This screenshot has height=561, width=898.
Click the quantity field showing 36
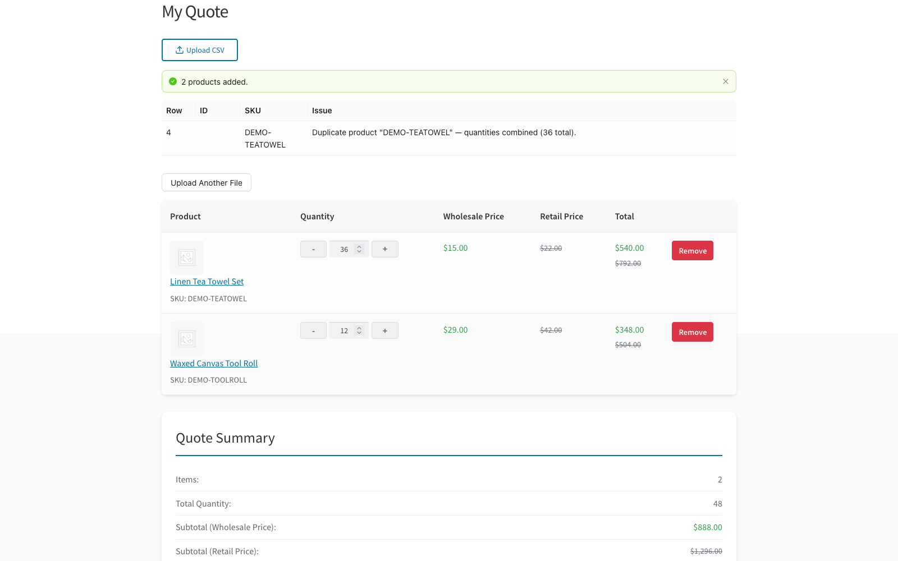(x=349, y=249)
